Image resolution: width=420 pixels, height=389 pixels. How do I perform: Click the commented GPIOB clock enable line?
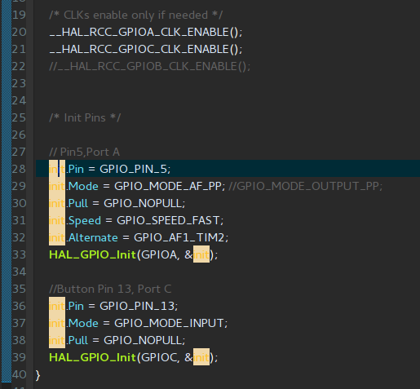pyautogui.click(x=150, y=66)
